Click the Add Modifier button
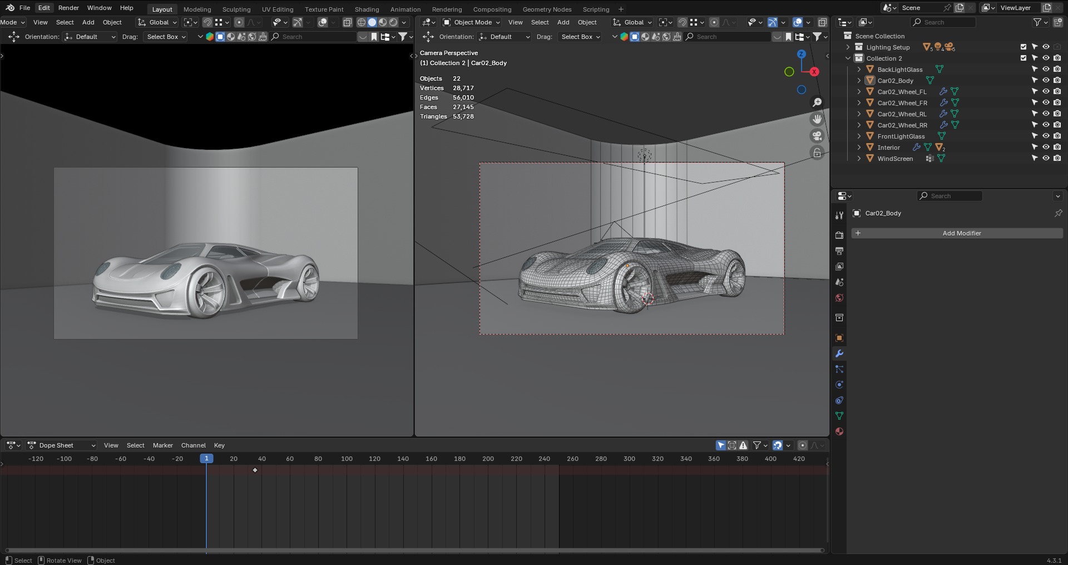The height and width of the screenshot is (565, 1068). [x=957, y=233]
